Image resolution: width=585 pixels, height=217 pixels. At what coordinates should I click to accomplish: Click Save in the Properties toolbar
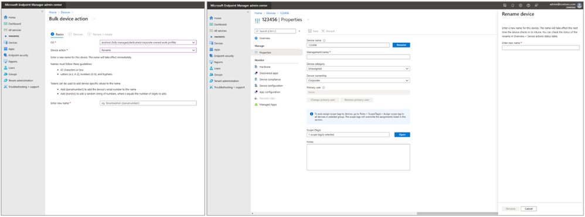pos(313,31)
